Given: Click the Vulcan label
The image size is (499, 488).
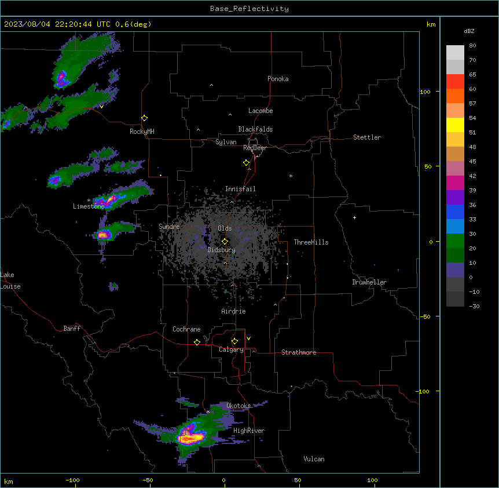Looking at the screenshot, I should (314, 459).
